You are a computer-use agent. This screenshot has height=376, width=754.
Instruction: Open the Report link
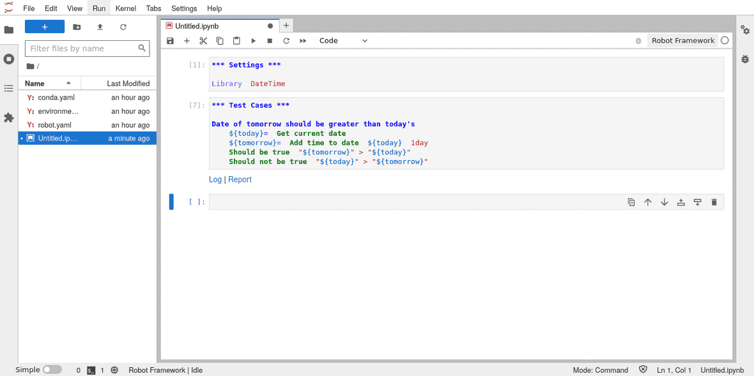coord(240,179)
